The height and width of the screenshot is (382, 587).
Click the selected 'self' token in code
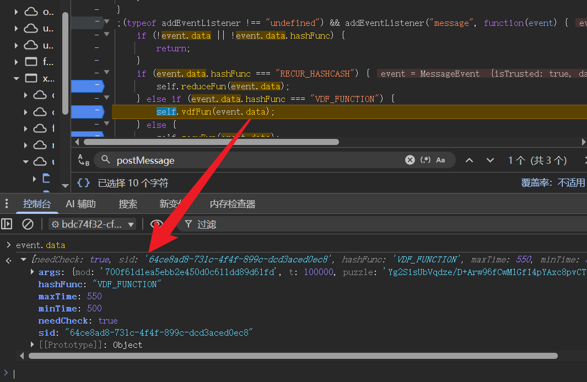click(x=166, y=111)
